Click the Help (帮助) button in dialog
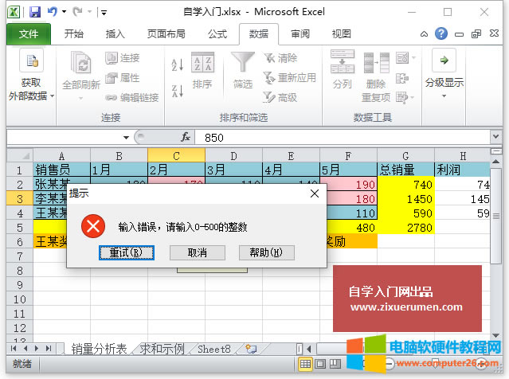The height and width of the screenshot is (379, 509). click(x=266, y=252)
